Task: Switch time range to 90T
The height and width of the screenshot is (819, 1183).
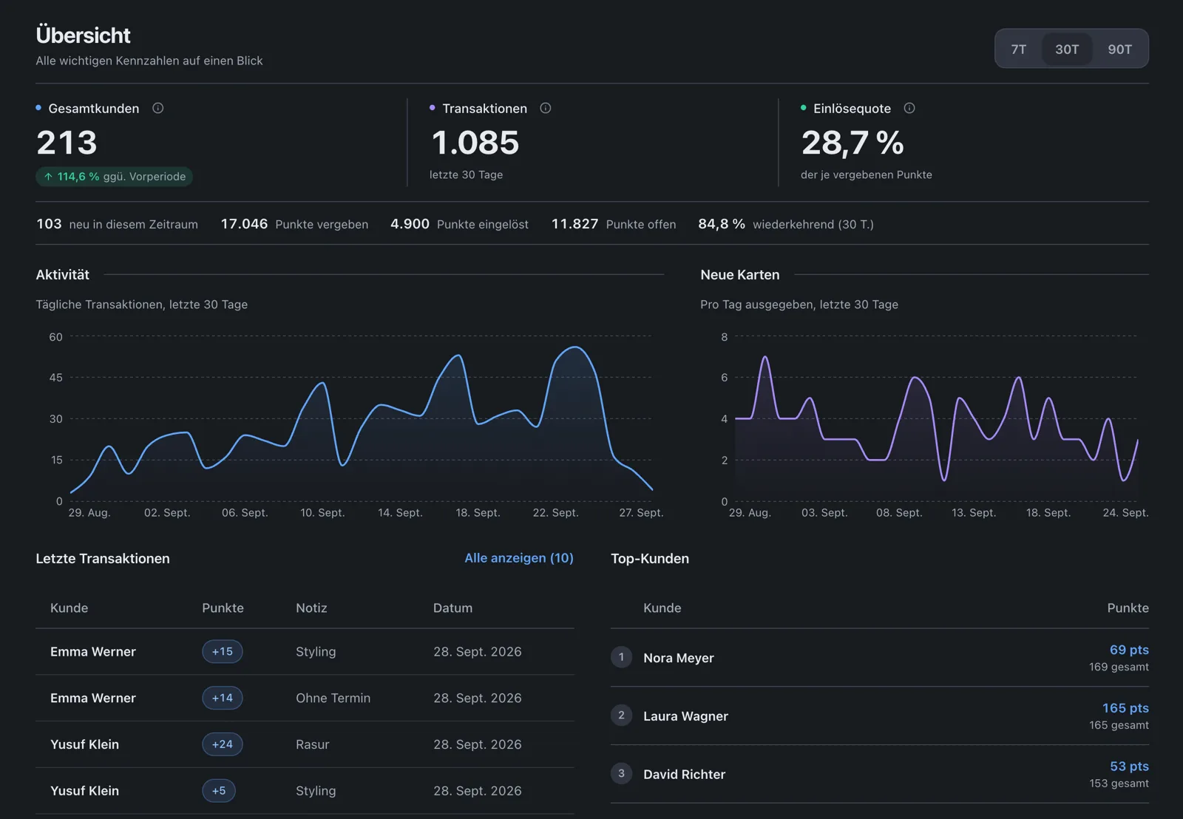Action: [x=1119, y=49]
